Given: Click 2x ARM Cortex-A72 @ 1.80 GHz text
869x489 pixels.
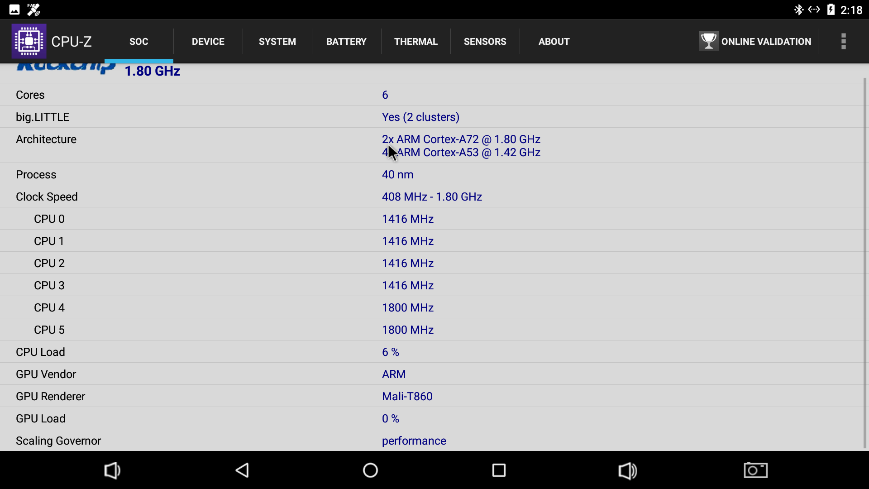Looking at the screenshot, I should [461, 139].
